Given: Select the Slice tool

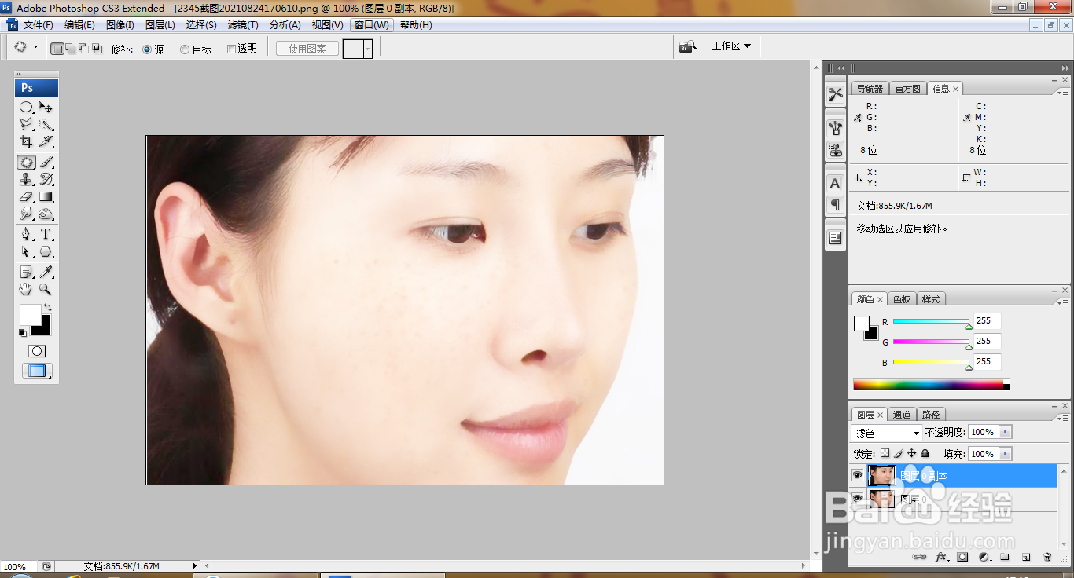Looking at the screenshot, I should tap(46, 141).
